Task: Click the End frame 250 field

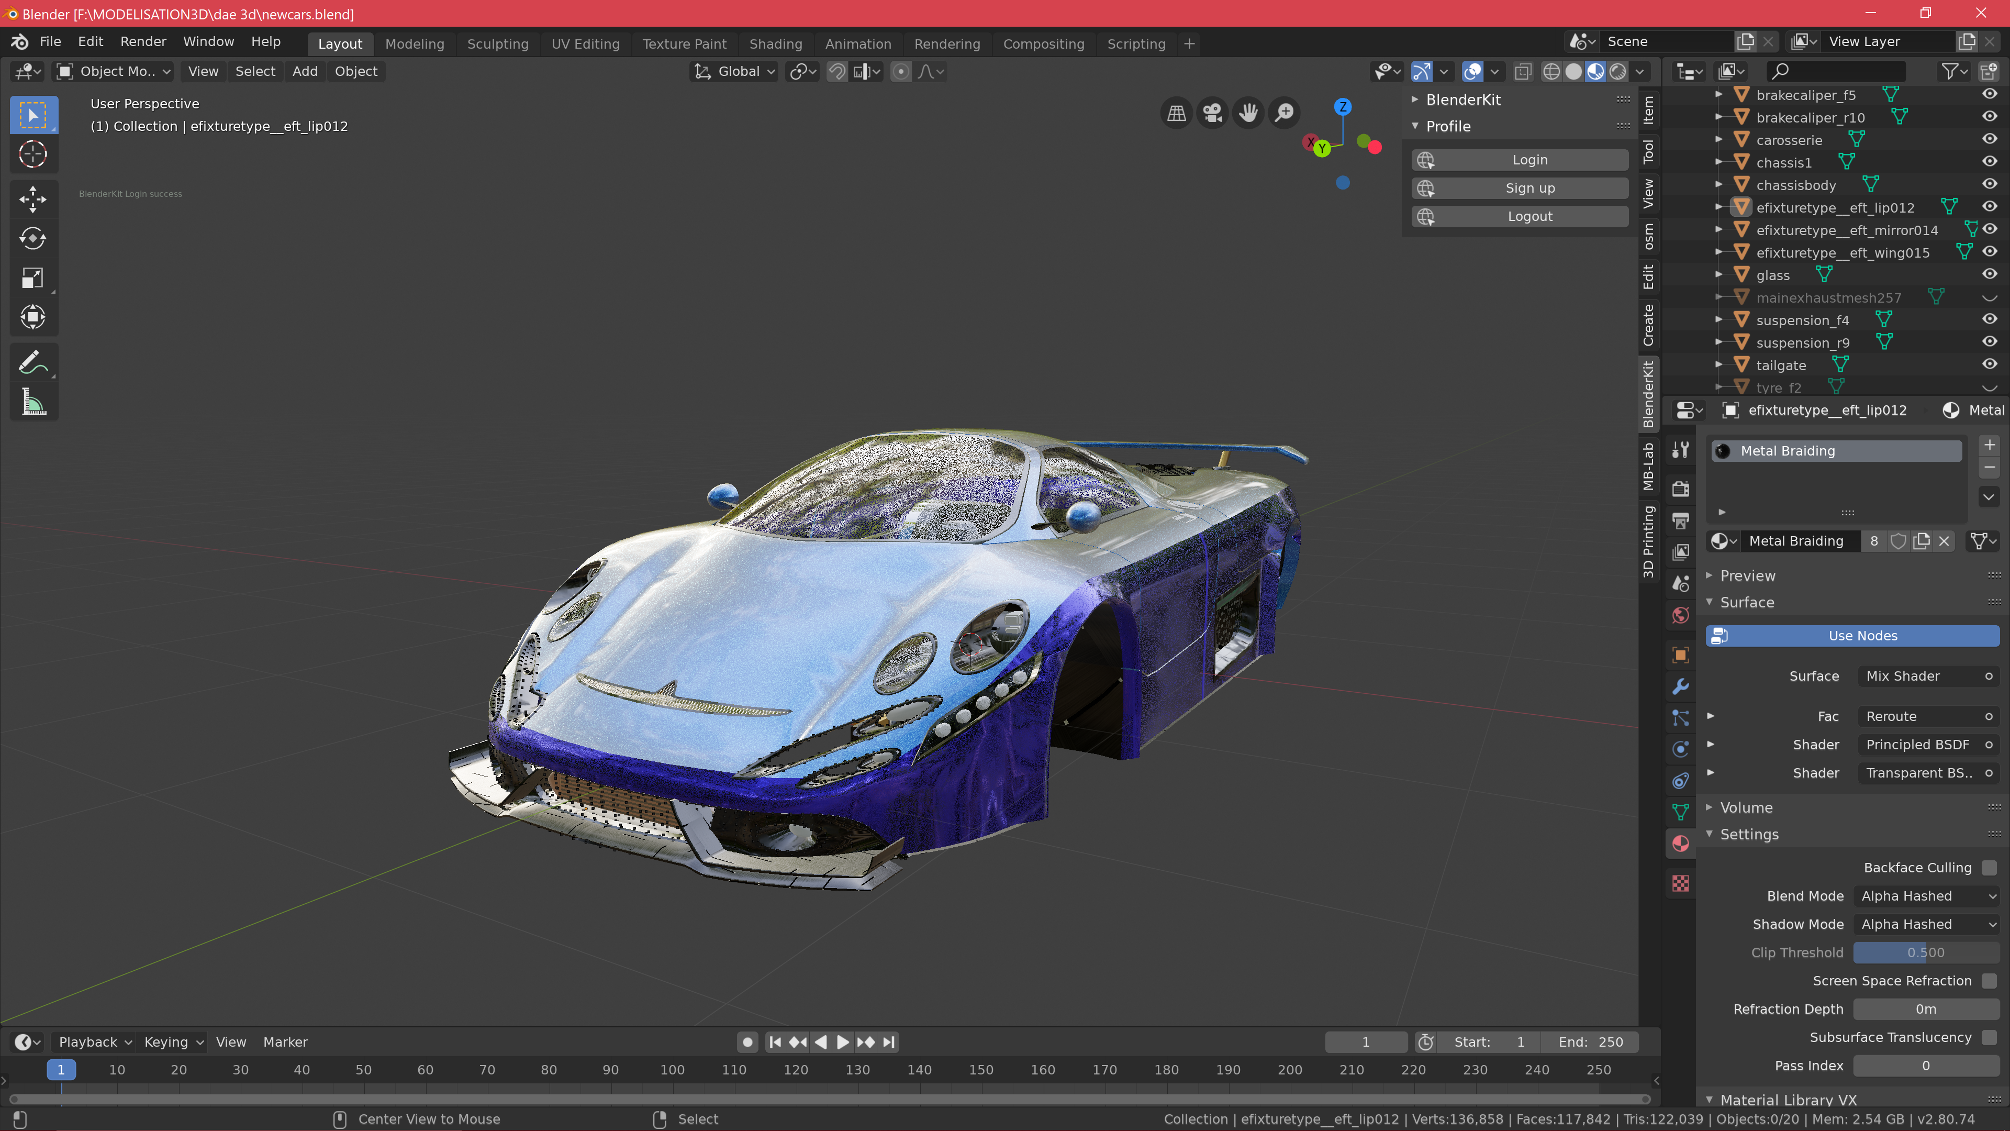Action: coord(1590,1042)
